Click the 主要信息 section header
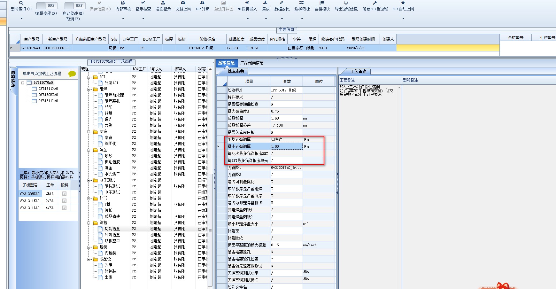The image size is (556, 289). click(x=286, y=30)
